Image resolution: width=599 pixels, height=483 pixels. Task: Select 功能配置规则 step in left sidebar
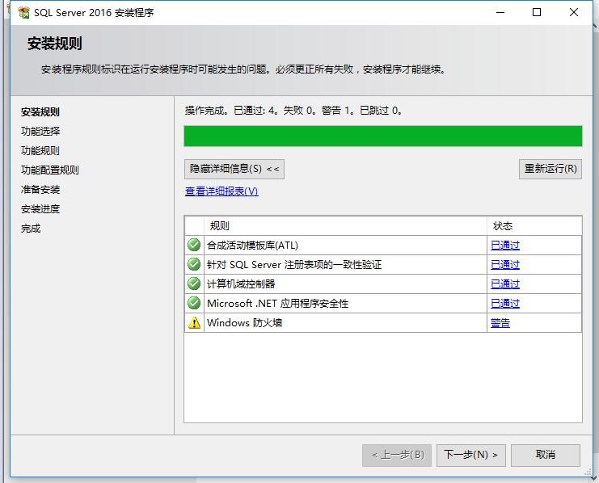(x=50, y=170)
